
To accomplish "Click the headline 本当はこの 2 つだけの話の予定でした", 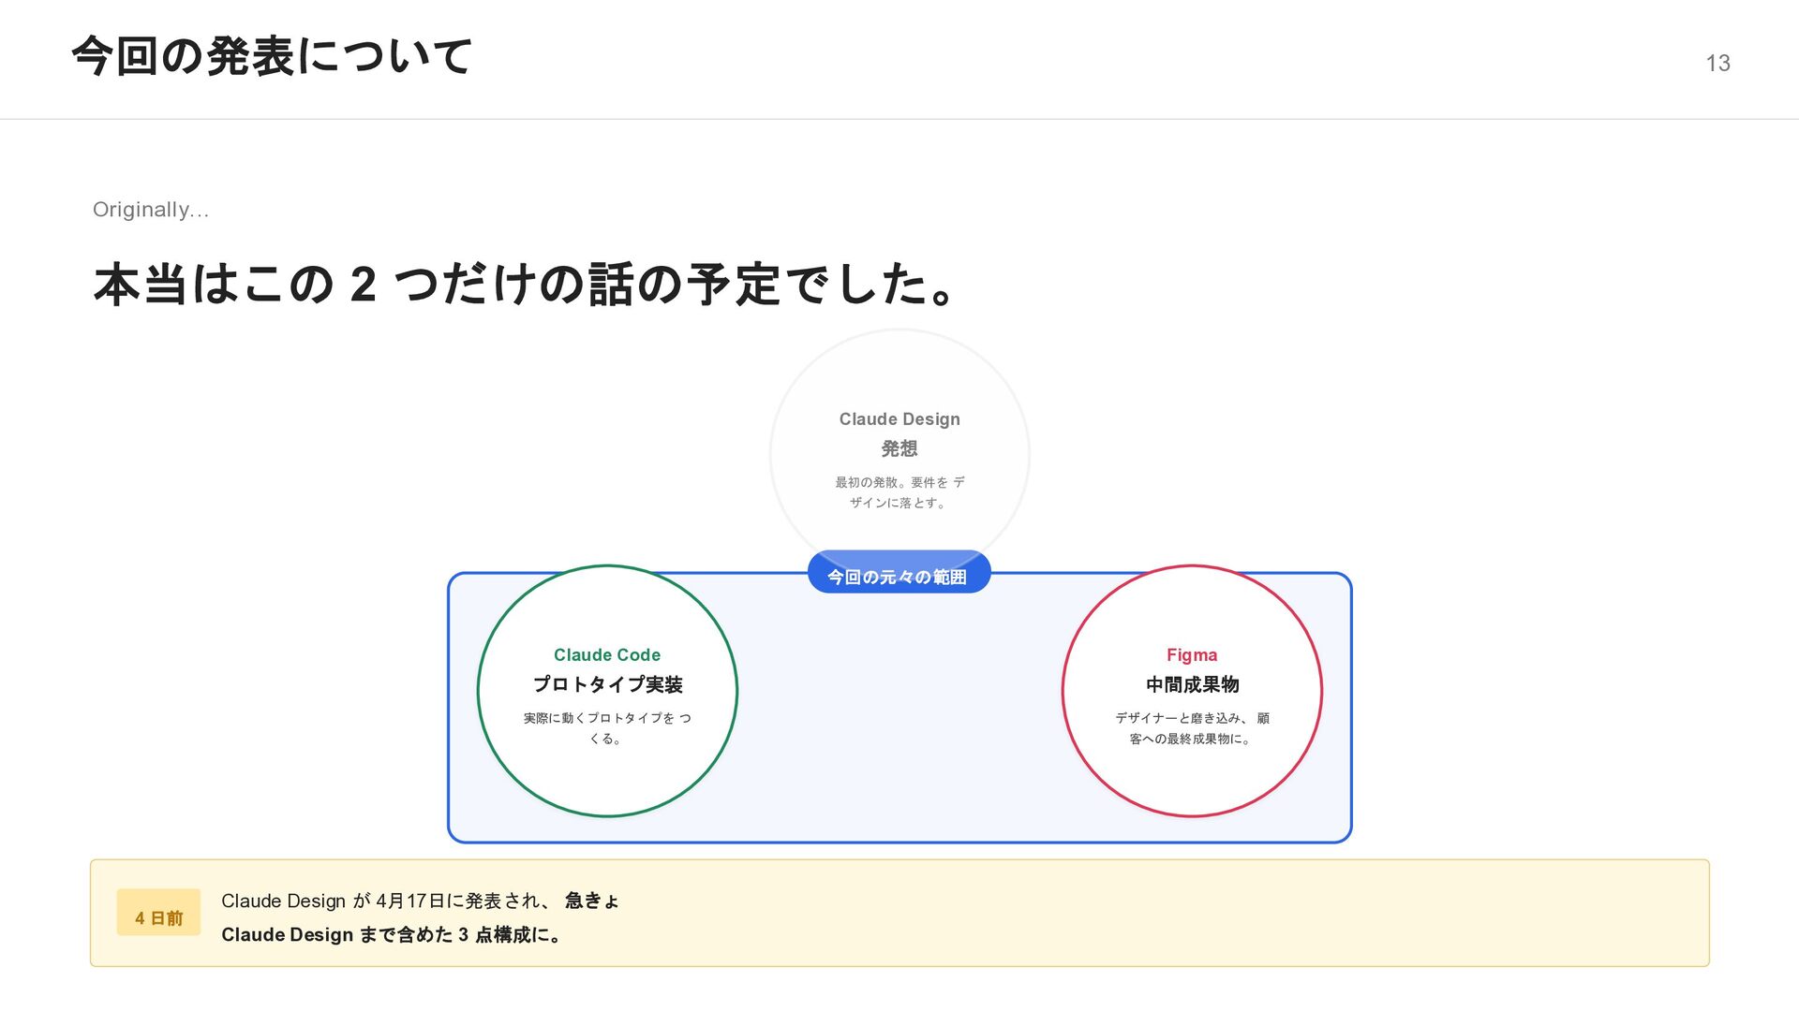I will (x=525, y=284).
